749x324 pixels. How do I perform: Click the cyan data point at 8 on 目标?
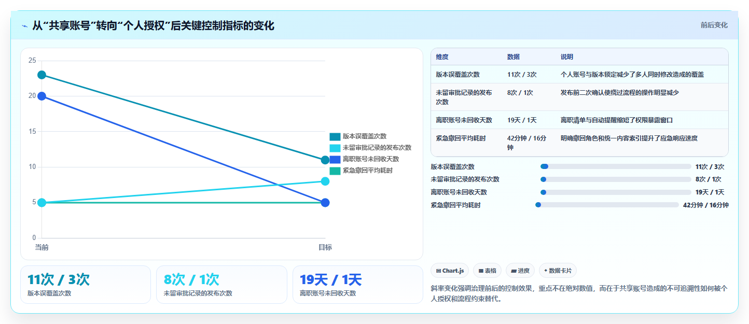coord(325,181)
